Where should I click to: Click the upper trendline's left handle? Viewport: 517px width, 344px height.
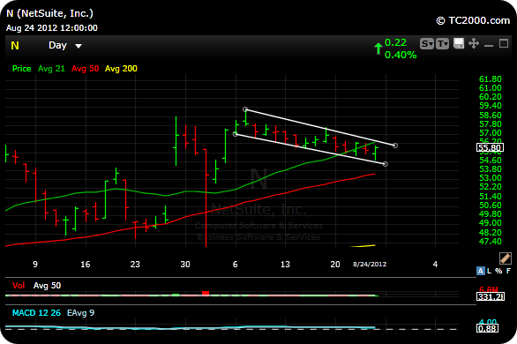click(x=245, y=109)
